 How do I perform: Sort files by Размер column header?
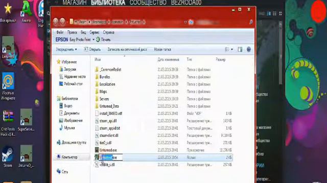[220, 60]
